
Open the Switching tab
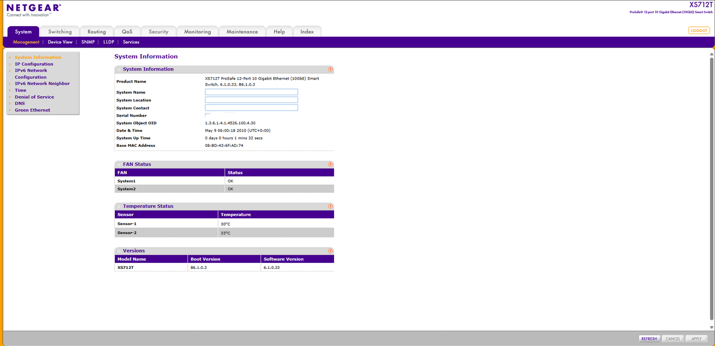point(60,31)
